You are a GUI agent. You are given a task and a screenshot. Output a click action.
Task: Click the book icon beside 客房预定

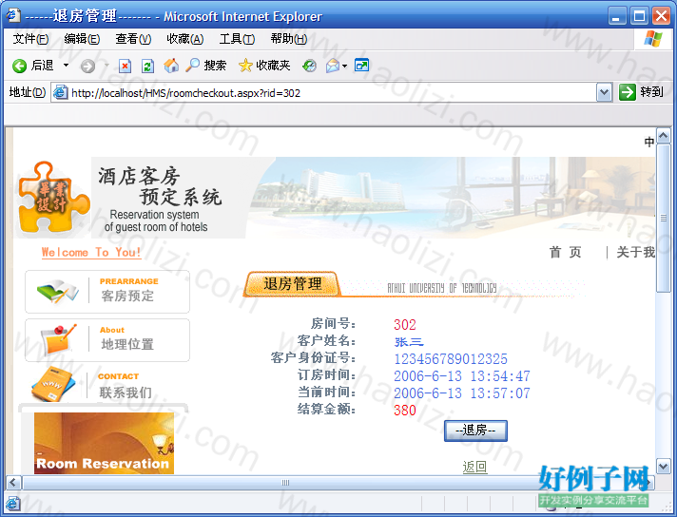coord(58,292)
